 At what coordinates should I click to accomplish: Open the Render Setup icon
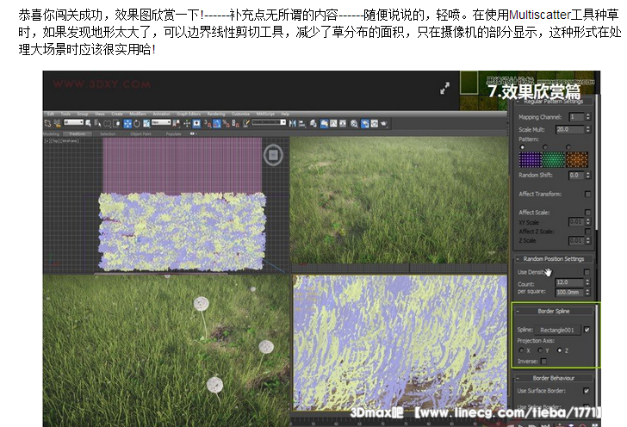click(365, 123)
